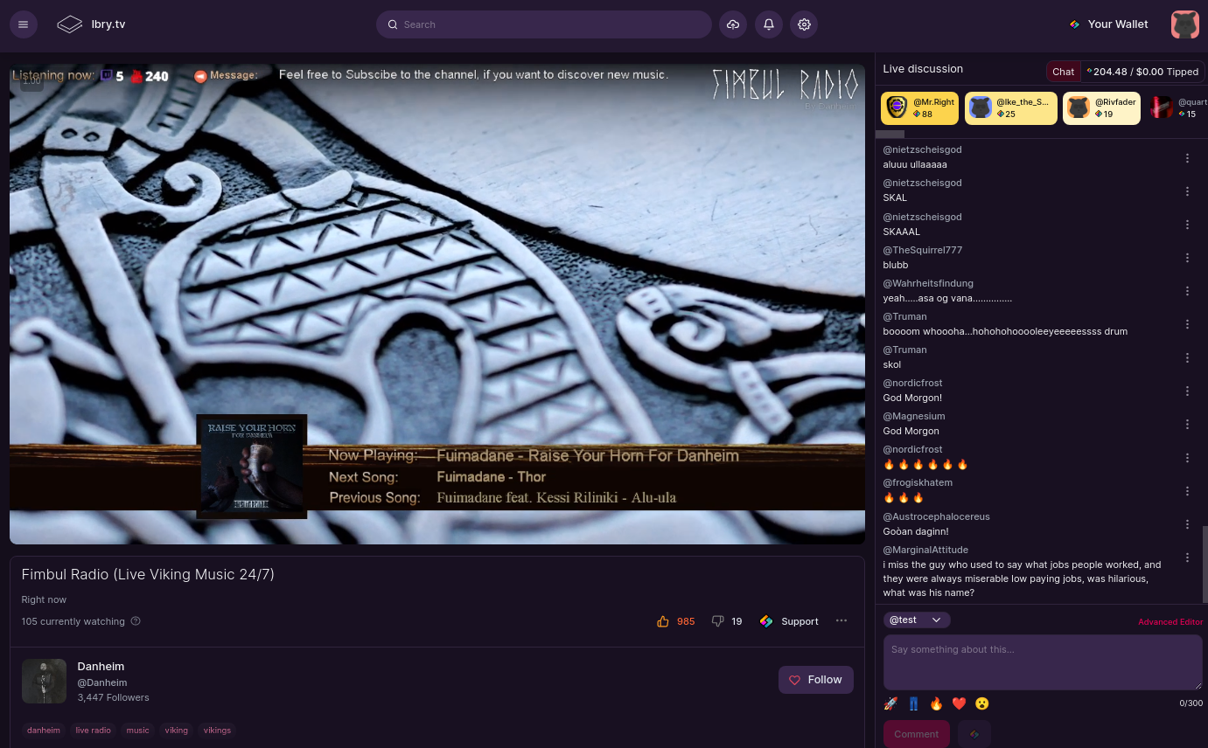Screen dimensions: 1208x748
Task: Click the help icon next to currently watching
Action: (x=136, y=621)
